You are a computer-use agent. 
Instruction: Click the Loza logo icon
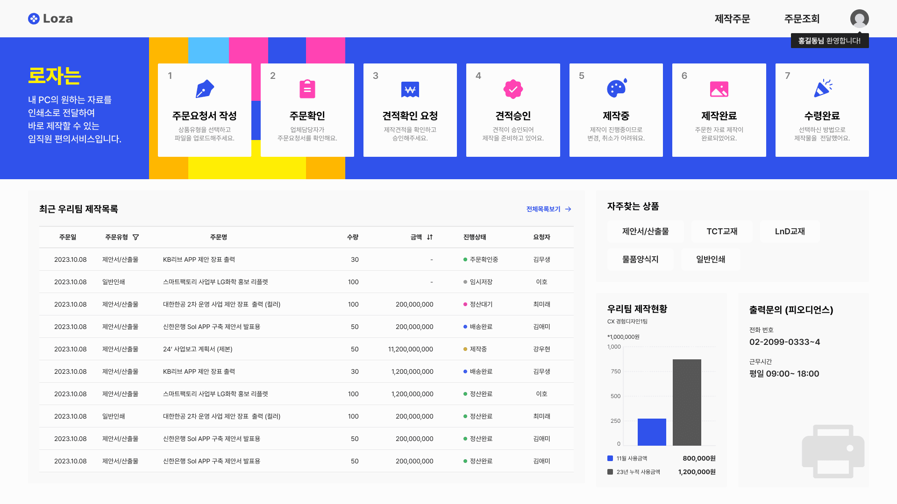[x=34, y=19]
